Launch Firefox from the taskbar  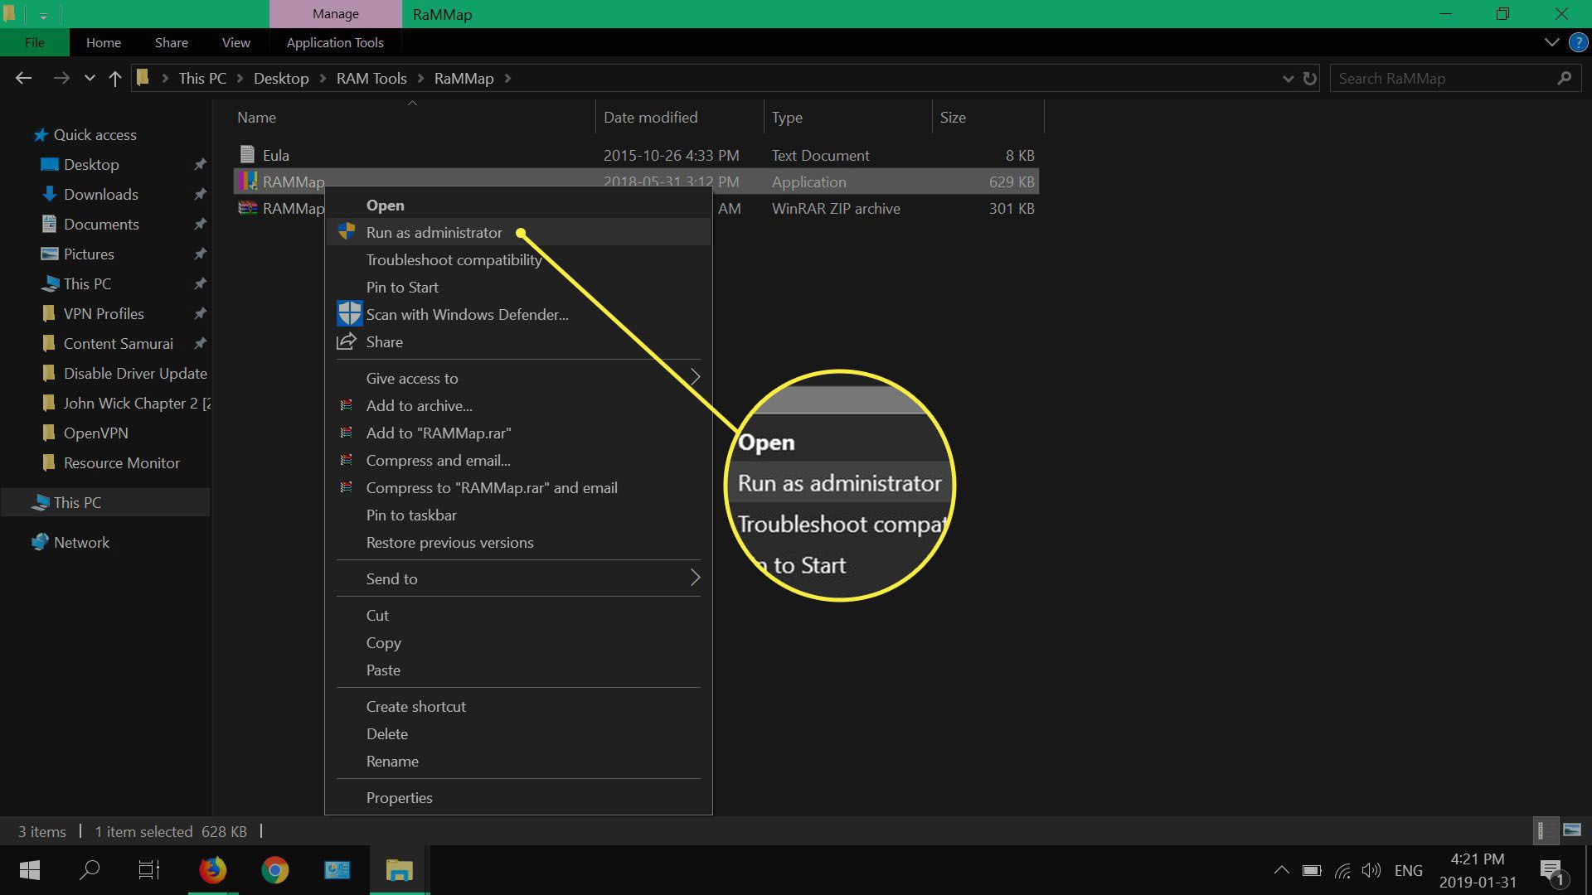[213, 870]
